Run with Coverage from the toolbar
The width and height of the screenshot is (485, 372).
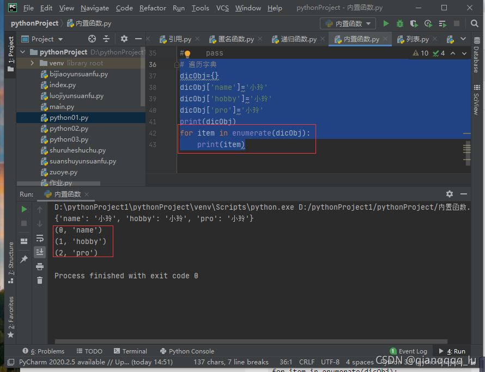click(x=414, y=23)
